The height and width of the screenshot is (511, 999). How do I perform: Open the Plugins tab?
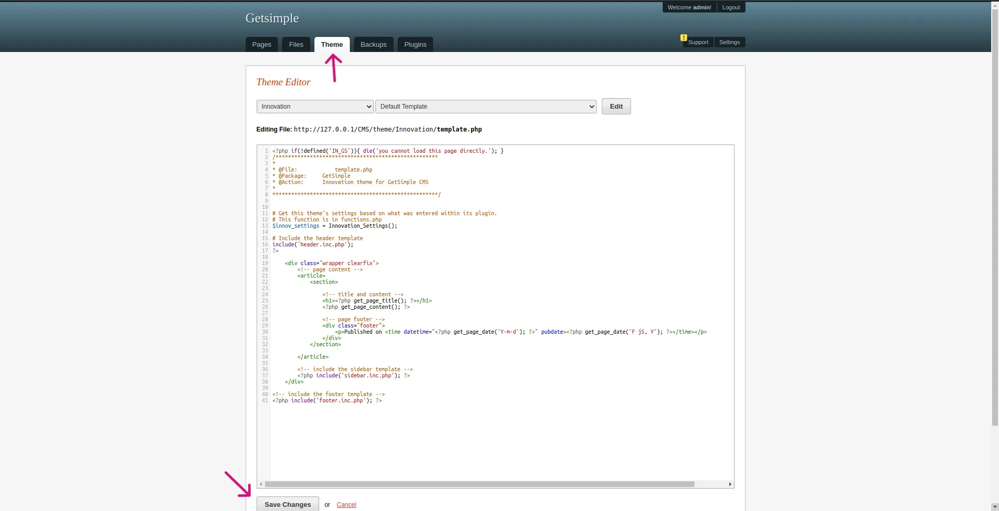[414, 44]
